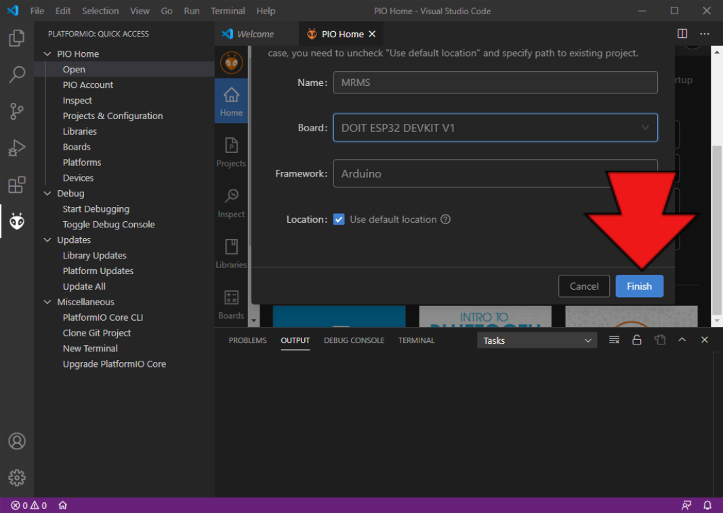Open the Extensions view icon
This screenshot has width=723, height=513.
[17, 184]
